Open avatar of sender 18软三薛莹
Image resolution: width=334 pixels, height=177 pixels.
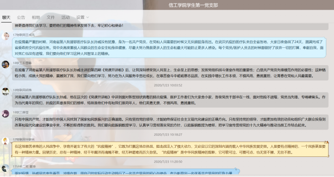pyautogui.click(x=5, y=113)
